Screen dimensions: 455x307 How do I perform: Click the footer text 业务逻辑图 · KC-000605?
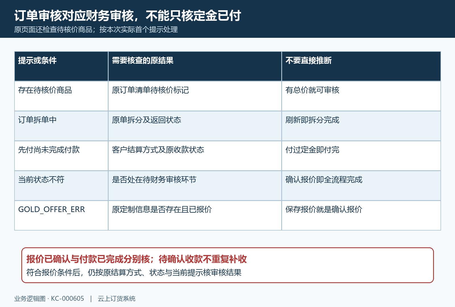tap(49, 298)
